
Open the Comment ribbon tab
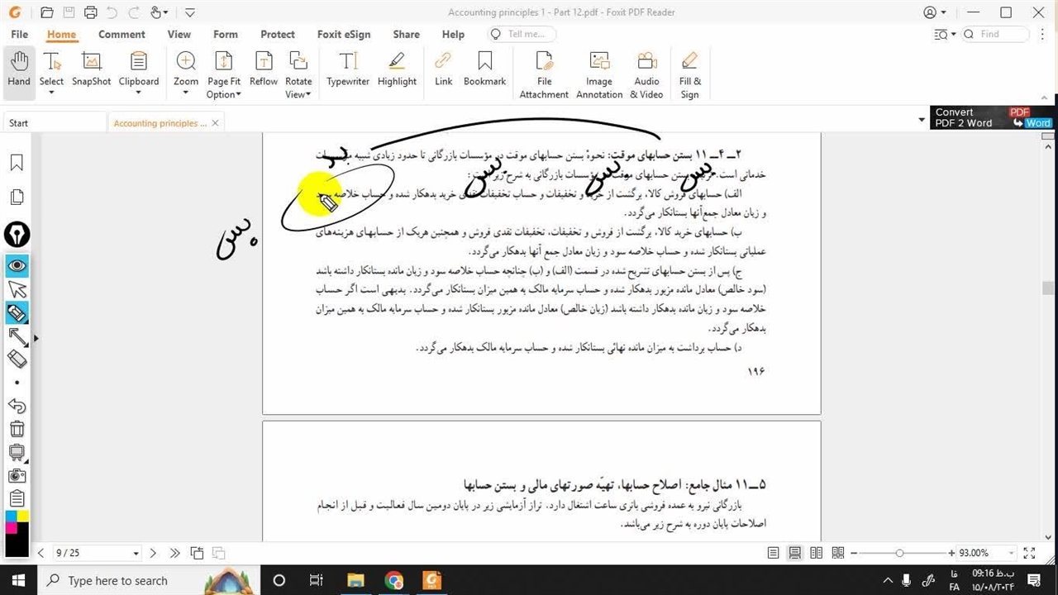[122, 34]
